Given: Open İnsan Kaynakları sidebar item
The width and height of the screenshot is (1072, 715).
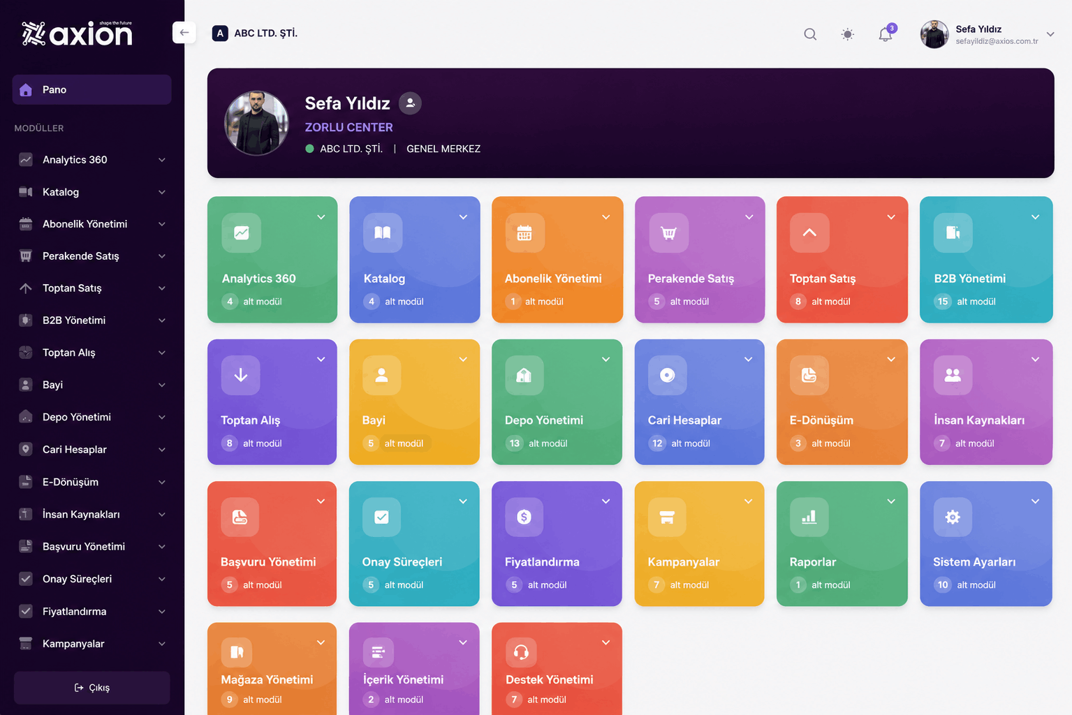Looking at the screenshot, I should point(92,515).
